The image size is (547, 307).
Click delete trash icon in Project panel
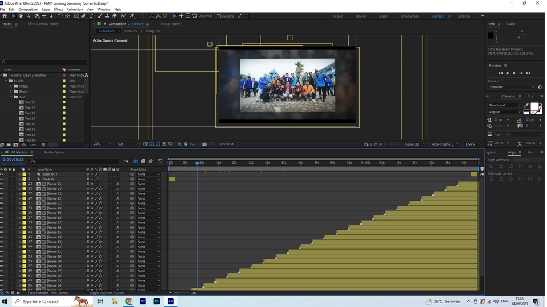tap(43, 144)
